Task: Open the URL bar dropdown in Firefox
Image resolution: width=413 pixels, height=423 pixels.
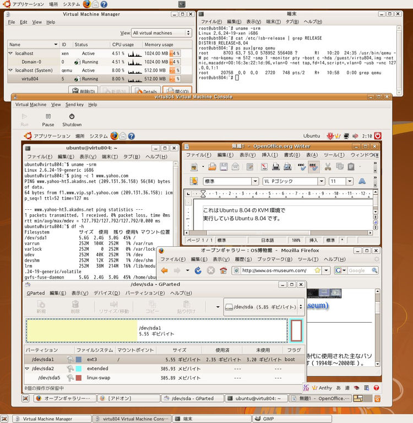Action: pos(327,270)
